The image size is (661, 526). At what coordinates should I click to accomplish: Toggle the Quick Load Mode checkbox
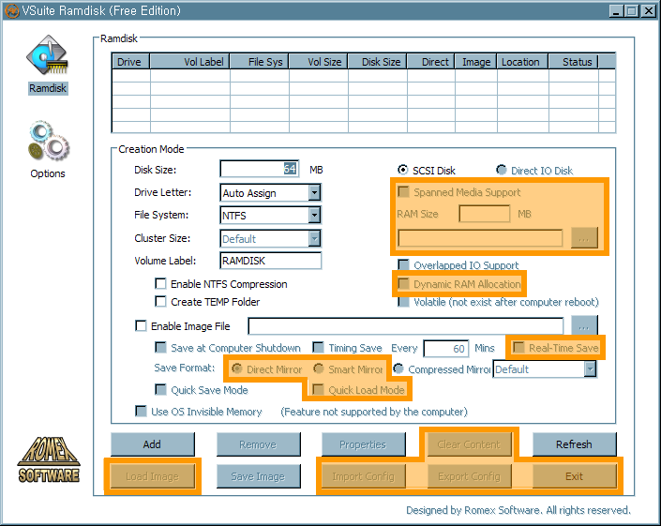click(x=318, y=389)
